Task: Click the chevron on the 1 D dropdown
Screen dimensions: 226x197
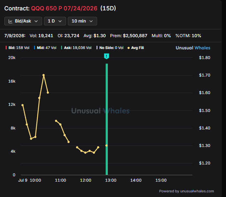Action: 60,21
